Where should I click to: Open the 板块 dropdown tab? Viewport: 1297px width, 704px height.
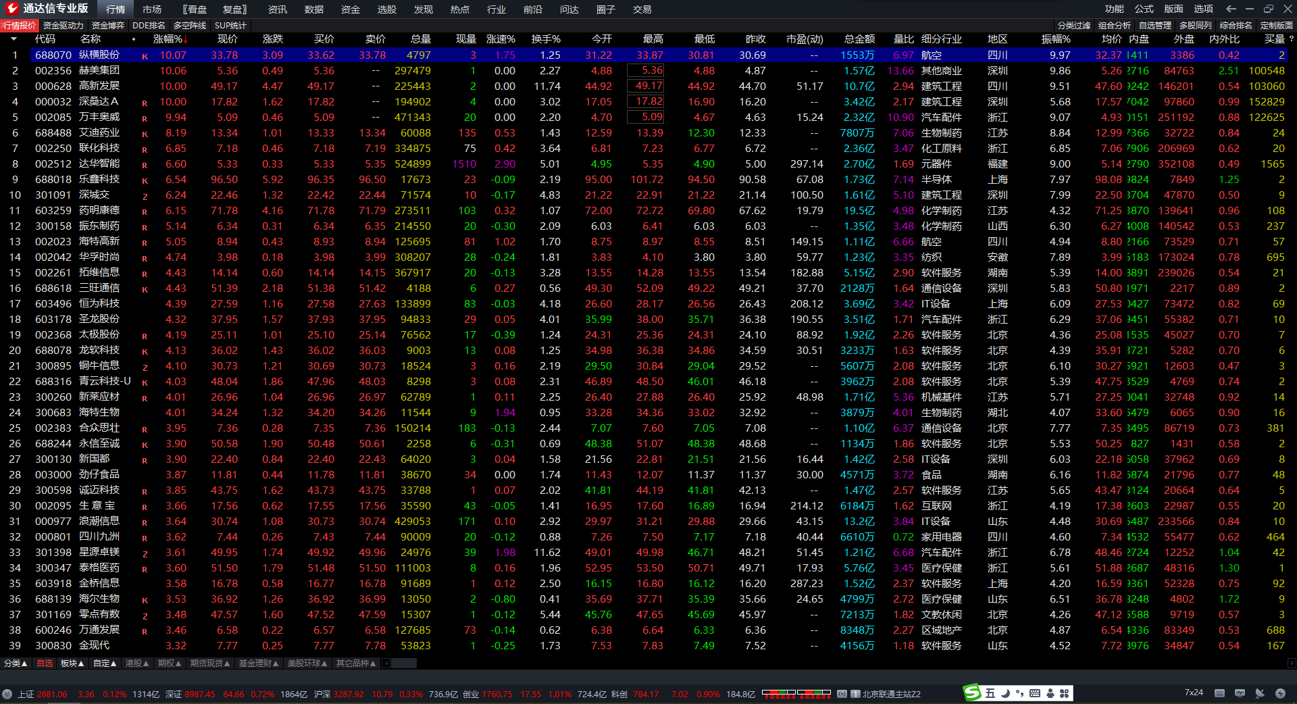pyautogui.click(x=72, y=663)
